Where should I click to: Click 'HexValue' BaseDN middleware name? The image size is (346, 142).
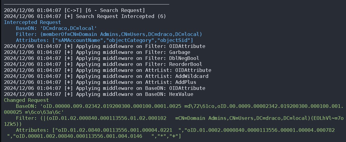tap(181, 94)
